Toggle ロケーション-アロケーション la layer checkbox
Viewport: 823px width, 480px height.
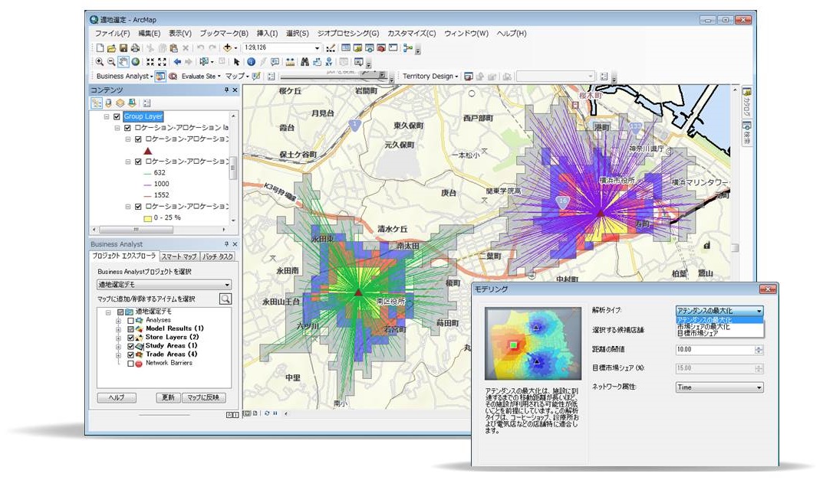tap(127, 128)
